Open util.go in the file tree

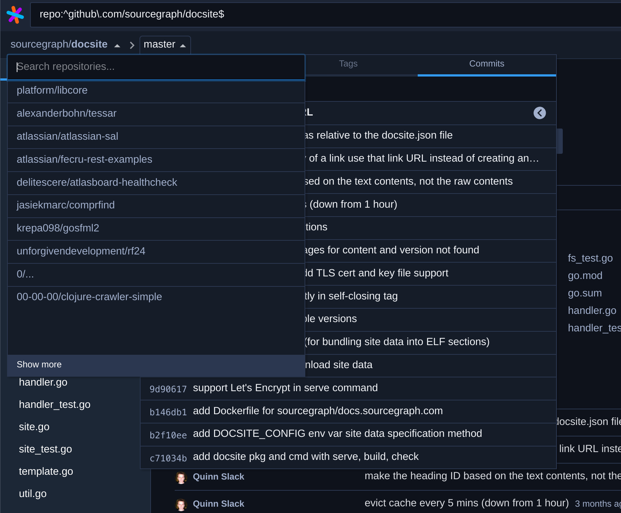coord(33,494)
